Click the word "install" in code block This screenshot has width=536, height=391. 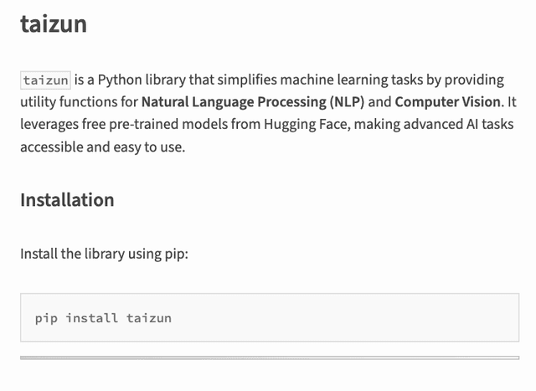[x=91, y=318]
